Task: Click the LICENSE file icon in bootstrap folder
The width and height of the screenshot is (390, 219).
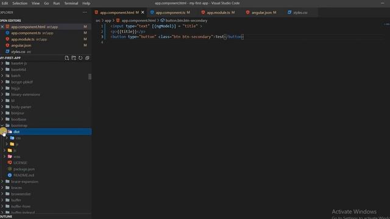Action: [10, 162]
